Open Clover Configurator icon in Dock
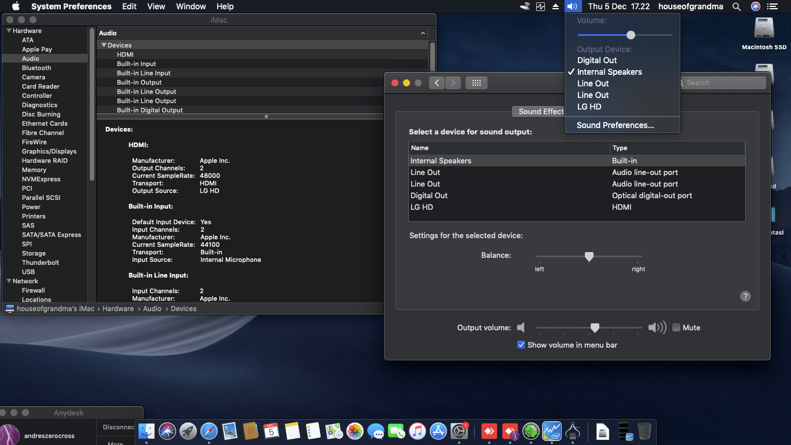 [x=531, y=431]
